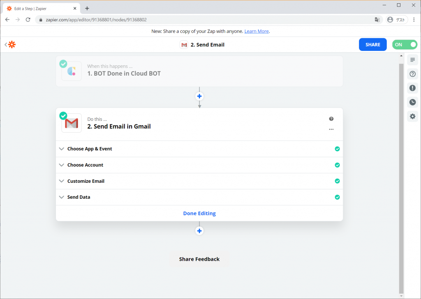
Task: Click the Gmail icon in Send Email step
Action: click(72, 123)
